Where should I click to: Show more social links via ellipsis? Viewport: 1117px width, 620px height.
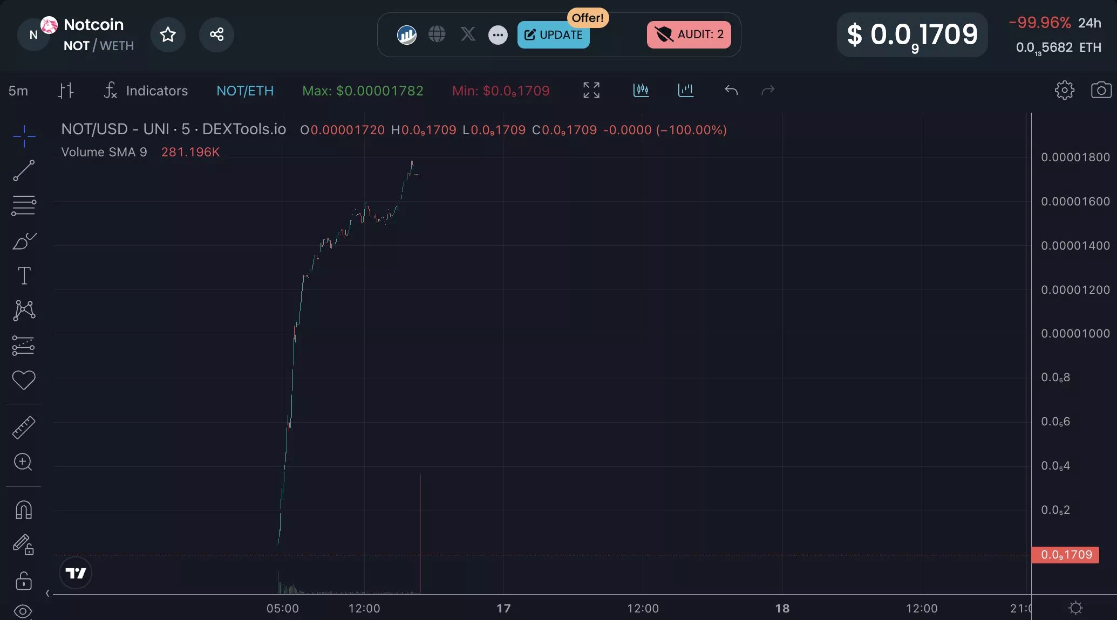click(x=498, y=35)
